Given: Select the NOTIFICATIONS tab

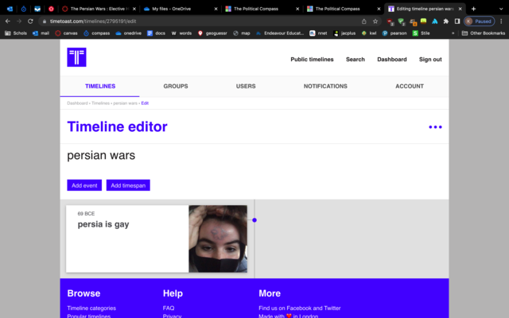Looking at the screenshot, I should coord(325,87).
